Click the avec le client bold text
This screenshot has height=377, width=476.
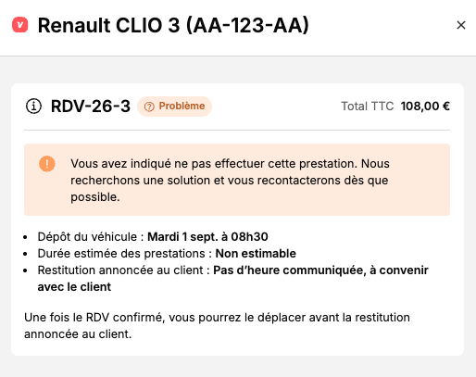click(74, 287)
